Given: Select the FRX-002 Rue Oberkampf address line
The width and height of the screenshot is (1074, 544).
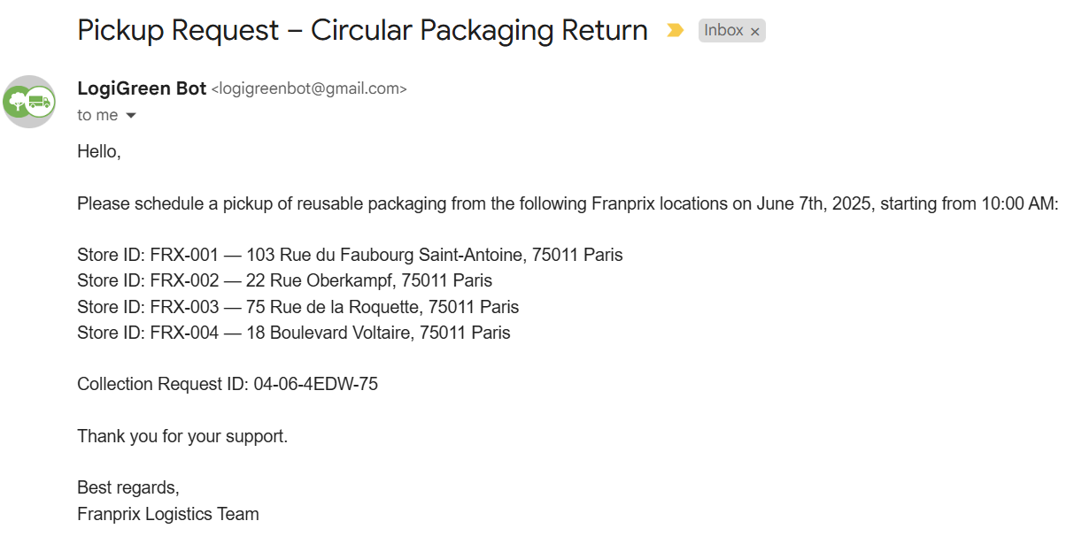Looking at the screenshot, I should pyautogui.click(x=284, y=280).
